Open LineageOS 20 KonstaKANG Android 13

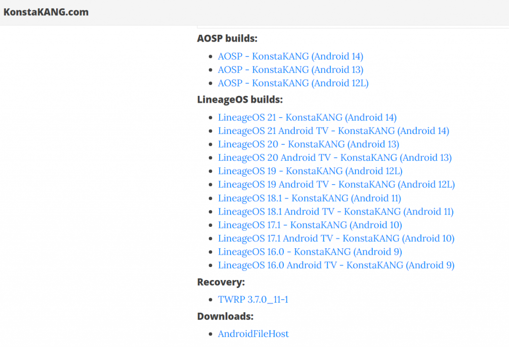[308, 144]
